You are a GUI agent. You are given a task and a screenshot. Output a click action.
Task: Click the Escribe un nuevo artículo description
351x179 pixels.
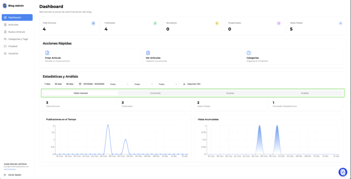click(x=58, y=61)
